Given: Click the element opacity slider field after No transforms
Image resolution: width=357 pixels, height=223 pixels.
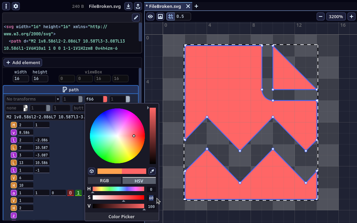Looking at the screenshot, I should tap(72, 99).
